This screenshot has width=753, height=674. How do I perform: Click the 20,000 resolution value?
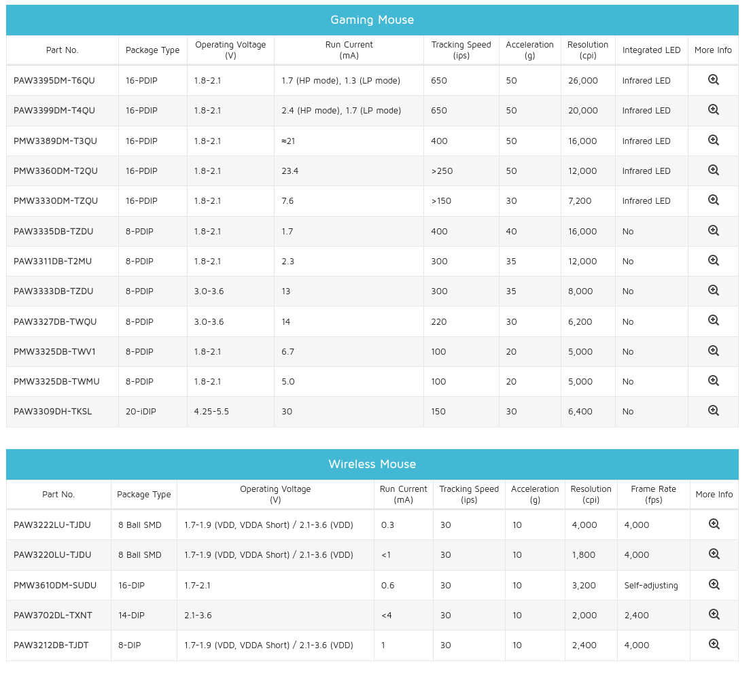[x=582, y=111]
